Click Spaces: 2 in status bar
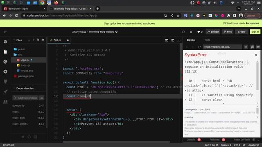This screenshot has height=147, width=262. coord(226,145)
